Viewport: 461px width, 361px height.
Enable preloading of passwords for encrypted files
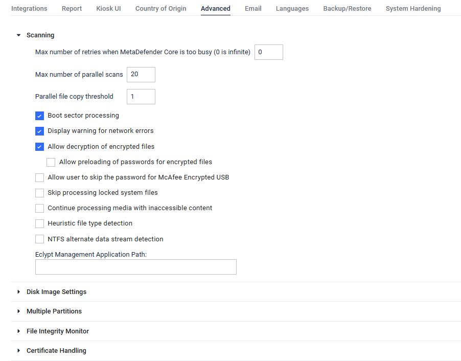tap(51, 162)
